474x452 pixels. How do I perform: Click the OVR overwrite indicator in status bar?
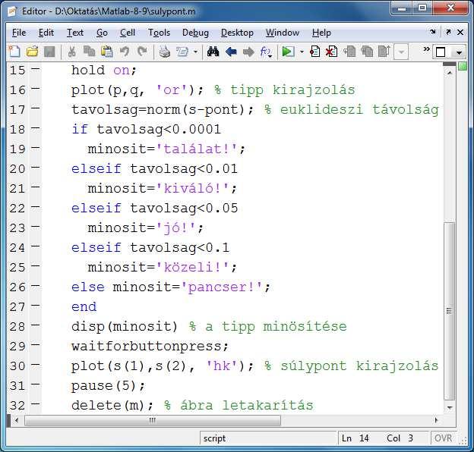pos(443,438)
